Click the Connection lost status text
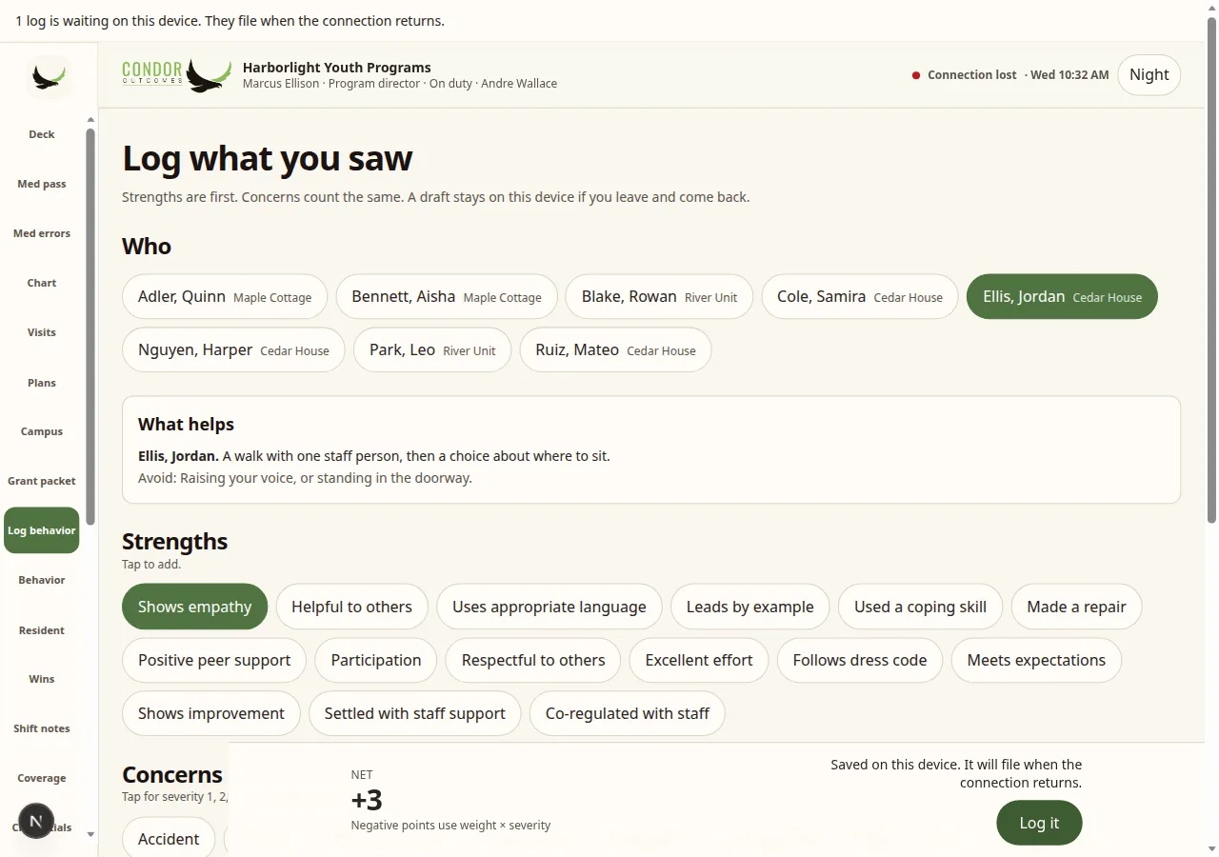This screenshot has height=857, width=1219. [971, 74]
